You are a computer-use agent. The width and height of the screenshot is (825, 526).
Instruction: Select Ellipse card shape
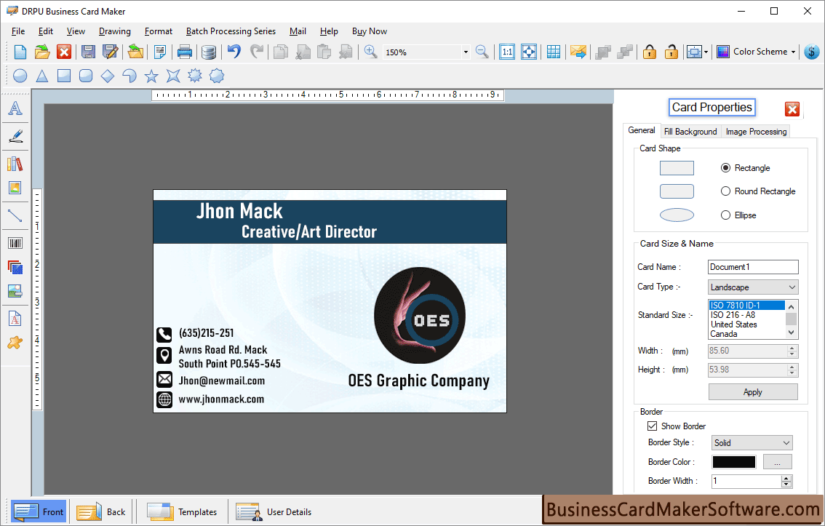tap(725, 215)
